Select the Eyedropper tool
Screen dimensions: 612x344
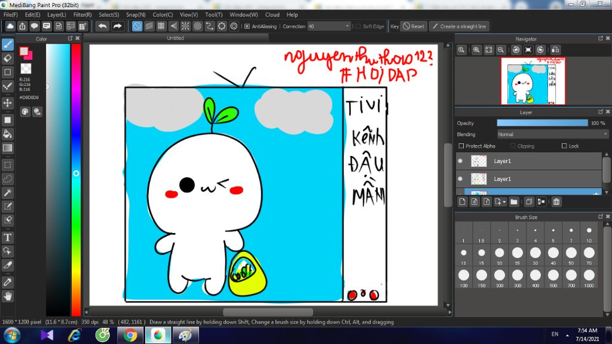tap(7, 282)
